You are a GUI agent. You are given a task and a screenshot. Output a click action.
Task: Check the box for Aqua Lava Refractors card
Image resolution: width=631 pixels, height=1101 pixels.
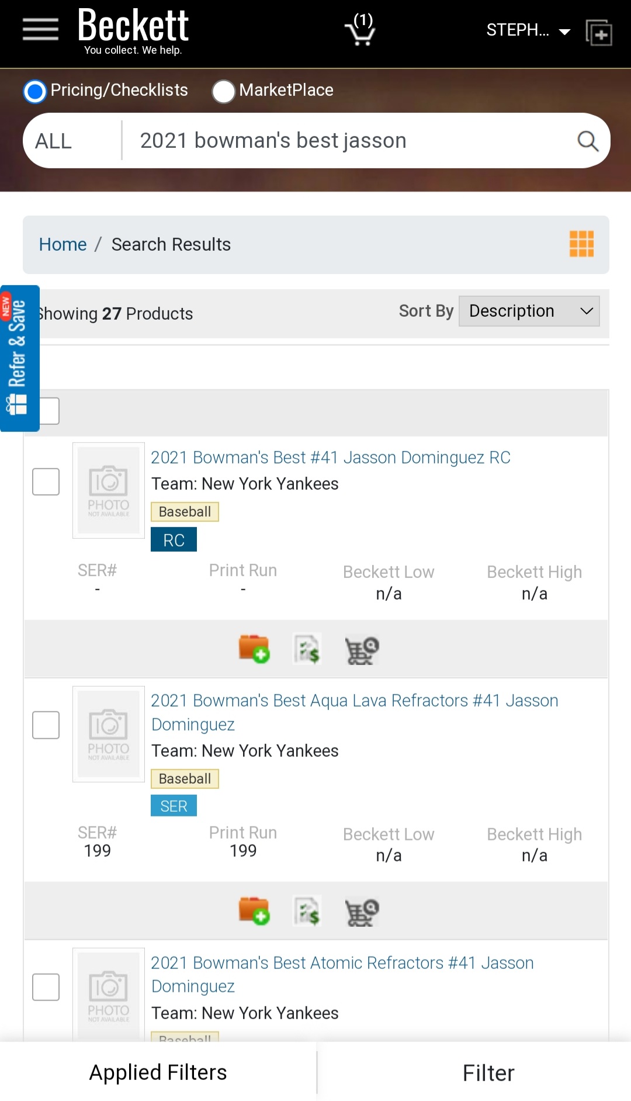[46, 725]
